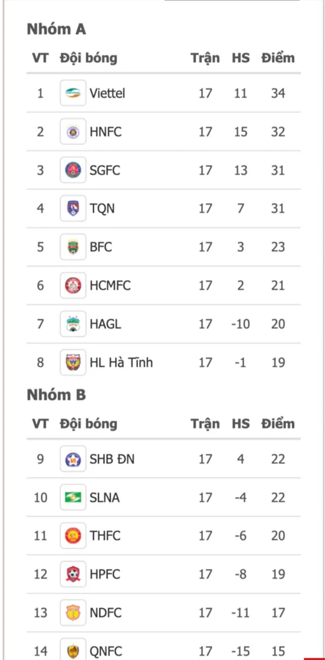Click the HPFC football logo

pyautogui.click(x=73, y=574)
